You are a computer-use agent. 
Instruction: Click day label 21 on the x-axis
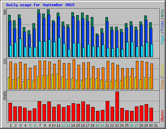(107, 125)
